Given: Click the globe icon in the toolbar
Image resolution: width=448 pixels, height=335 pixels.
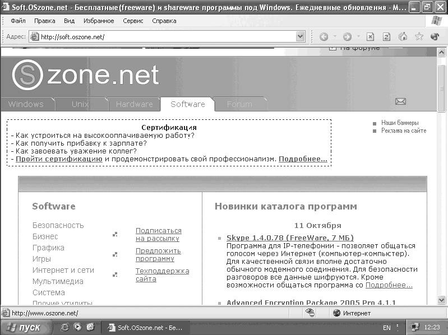Looking at the screenshot, I should [435, 36].
